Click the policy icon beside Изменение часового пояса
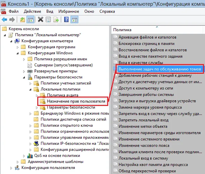205x174 pixels. pos(115,145)
